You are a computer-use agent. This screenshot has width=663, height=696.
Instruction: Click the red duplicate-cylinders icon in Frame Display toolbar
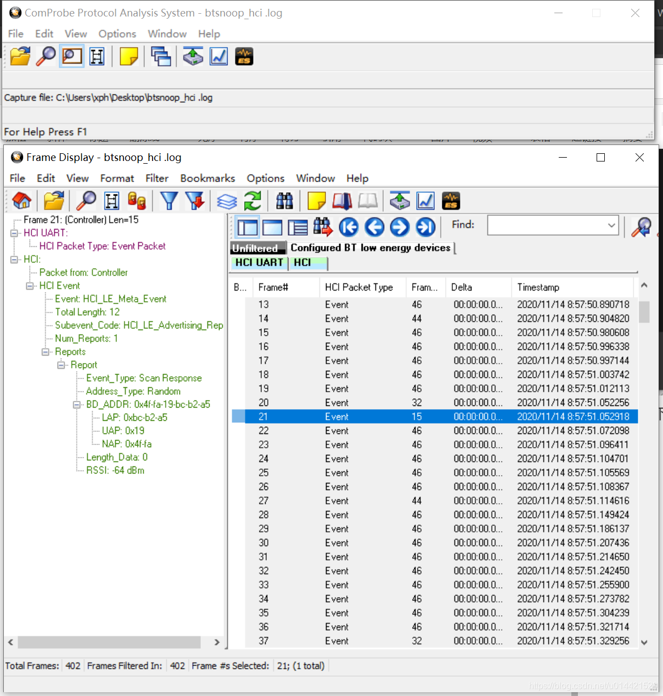coord(137,201)
